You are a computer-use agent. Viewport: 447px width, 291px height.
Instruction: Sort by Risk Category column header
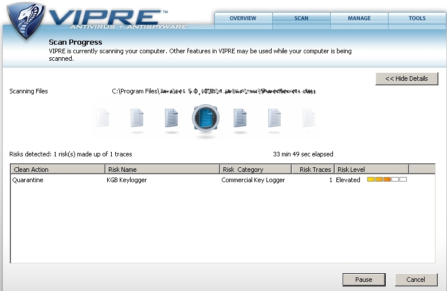[256, 170]
